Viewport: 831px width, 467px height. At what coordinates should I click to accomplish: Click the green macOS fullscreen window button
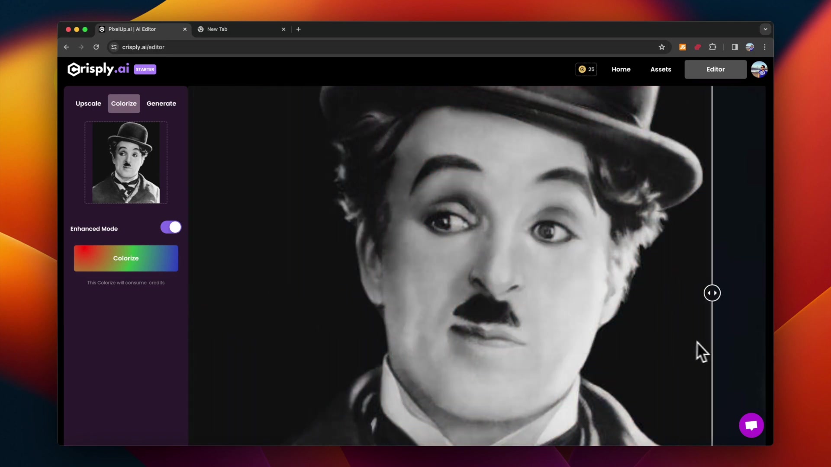coord(85,29)
